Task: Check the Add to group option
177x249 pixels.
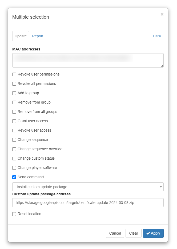Action: pos(14,93)
